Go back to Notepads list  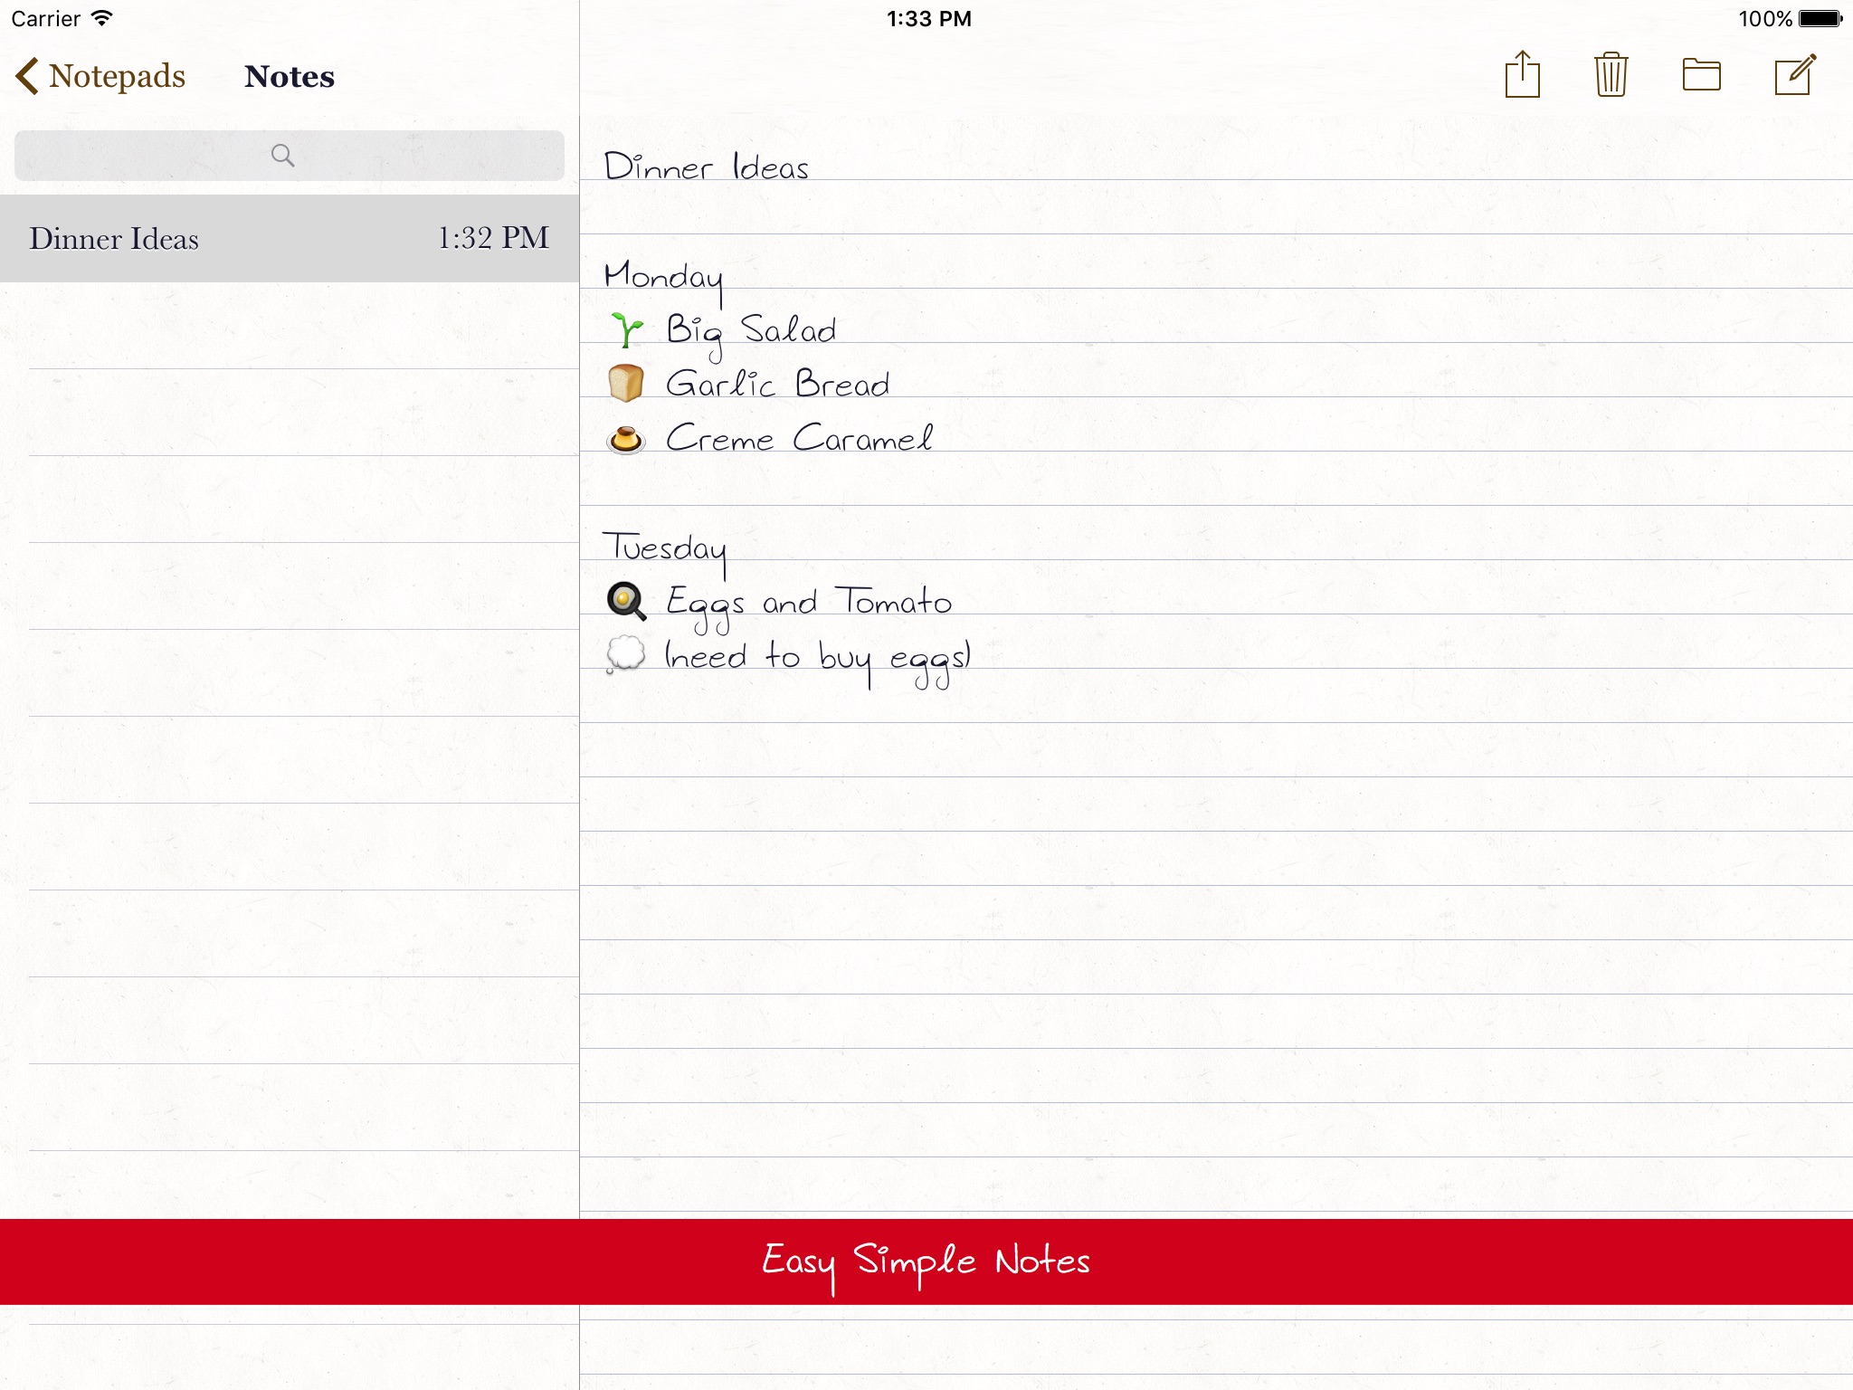(x=116, y=76)
